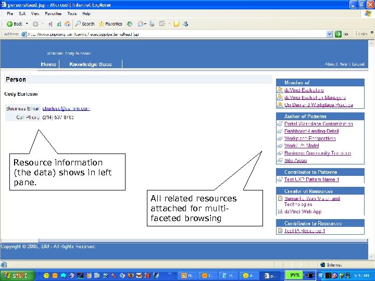Click the document icon beside Semantic Web Vision

tap(280, 198)
